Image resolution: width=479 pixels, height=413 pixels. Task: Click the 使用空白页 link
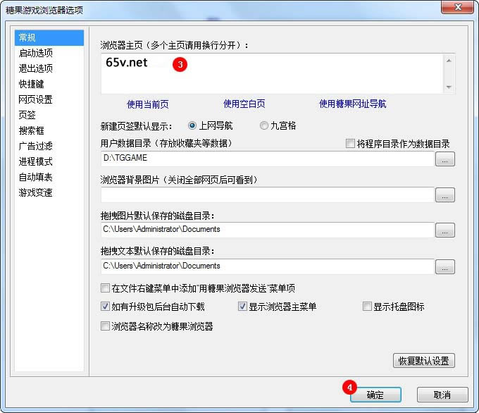[244, 104]
